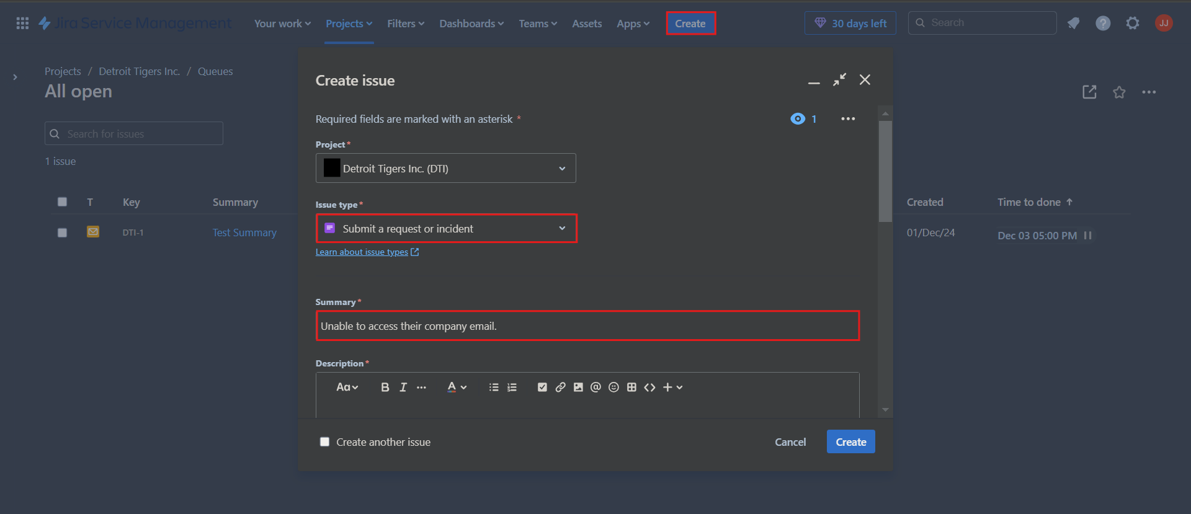Image resolution: width=1191 pixels, height=514 pixels.
Task: Sort by the Time to done column
Action: 1035,202
